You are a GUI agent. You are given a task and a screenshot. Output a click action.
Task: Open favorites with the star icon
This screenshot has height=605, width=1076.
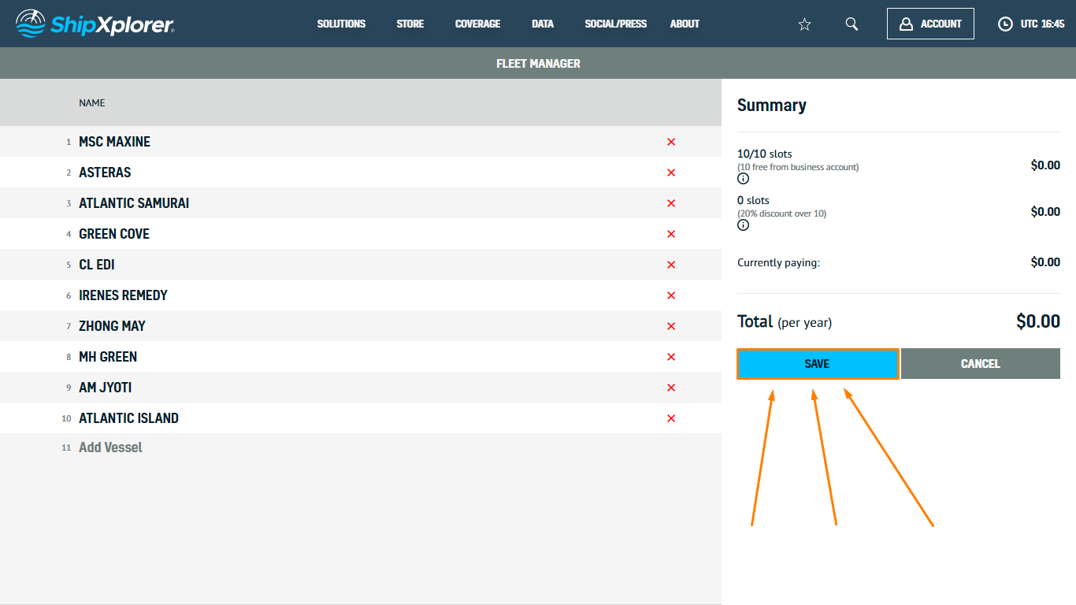(x=804, y=24)
